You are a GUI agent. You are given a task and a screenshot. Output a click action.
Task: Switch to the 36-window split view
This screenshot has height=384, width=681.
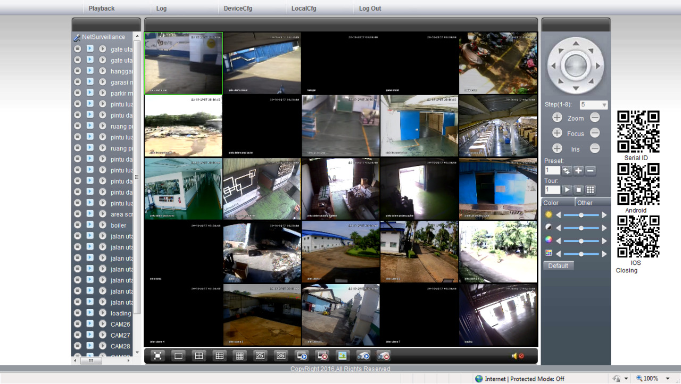point(281,355)
